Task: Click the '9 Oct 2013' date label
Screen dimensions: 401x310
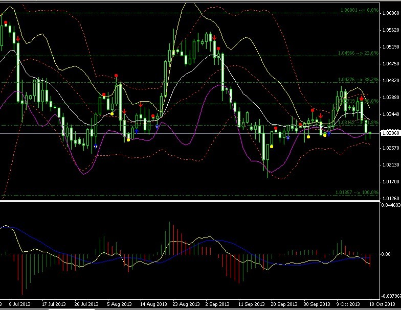Action: pyautogui.click(x=348, y=304)
